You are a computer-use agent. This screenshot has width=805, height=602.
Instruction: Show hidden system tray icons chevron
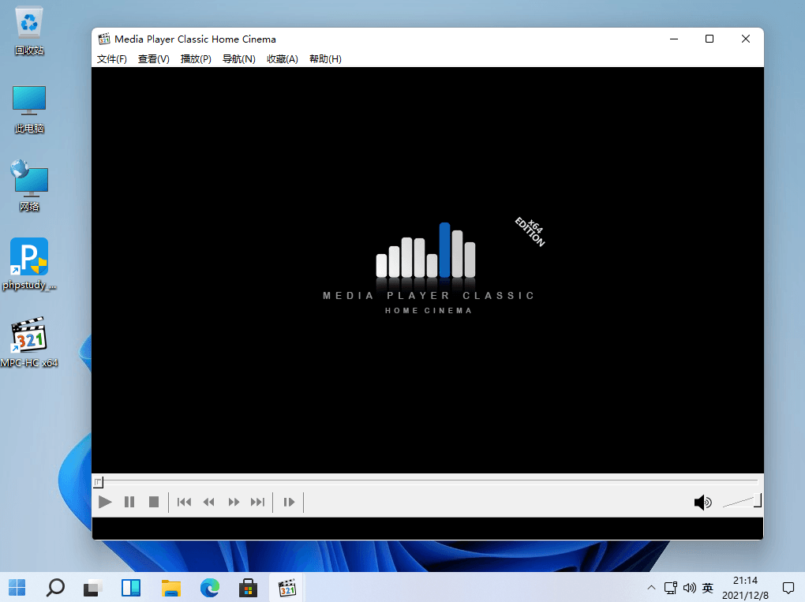[651, 588]
